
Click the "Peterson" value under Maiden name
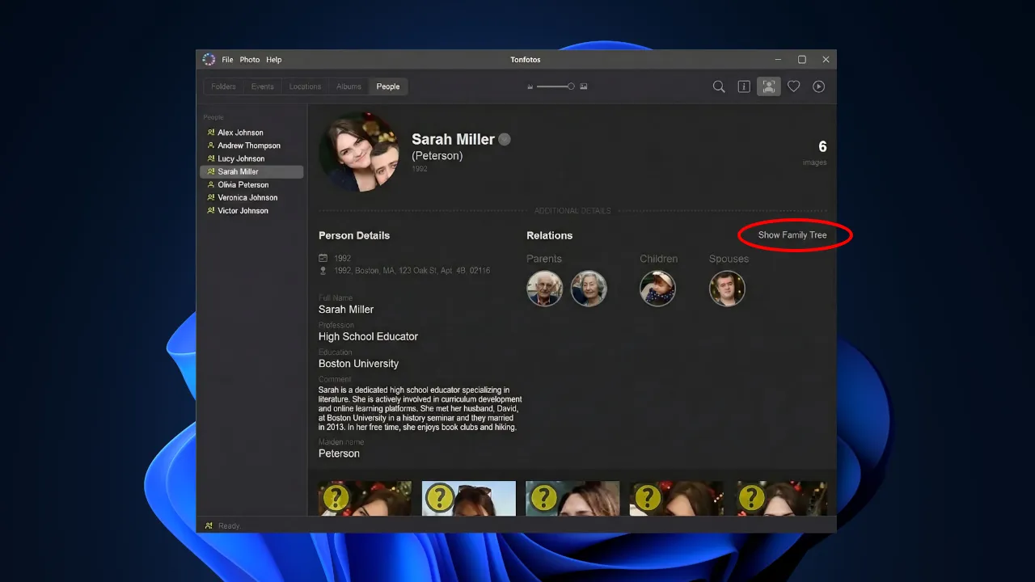[339, 453]
